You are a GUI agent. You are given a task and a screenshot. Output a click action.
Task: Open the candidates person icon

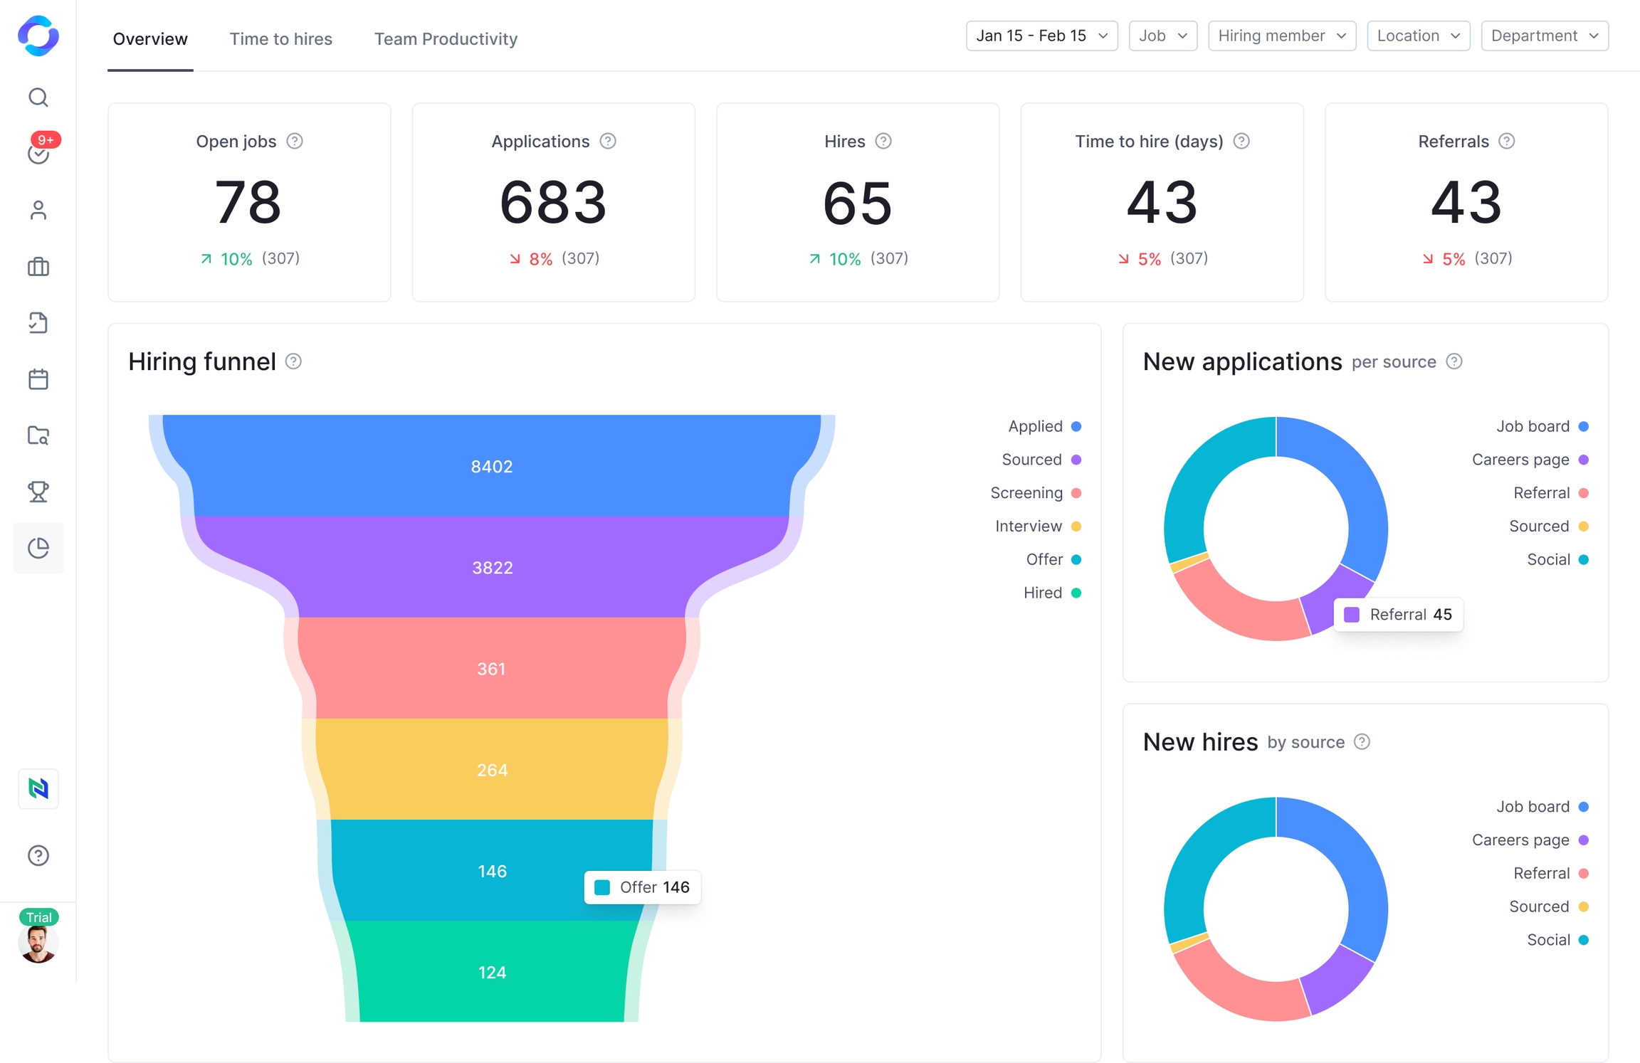click(38, 210)
